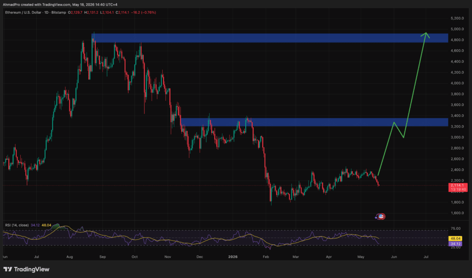This screenshot has height=278, width=472.
Task: Click the Oct label on the time axis
Action: pyautogui.click(x=135, y=257)
